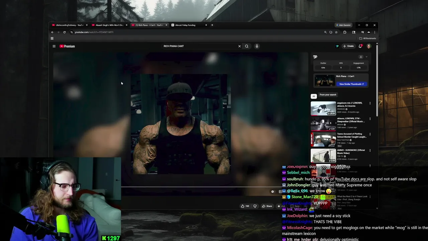Click the browser back arrow
This screenshot has width=428, height=241.
pyautogui.click(x=52, y=32)
